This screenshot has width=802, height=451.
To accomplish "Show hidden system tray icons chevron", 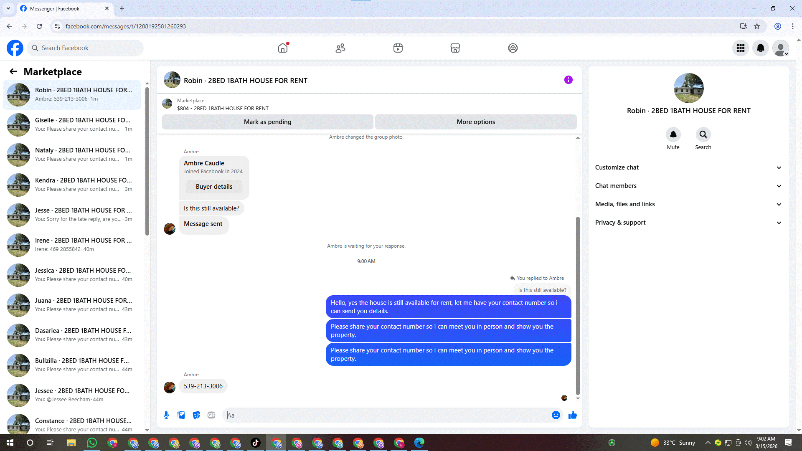I will [x=708, y=443].
